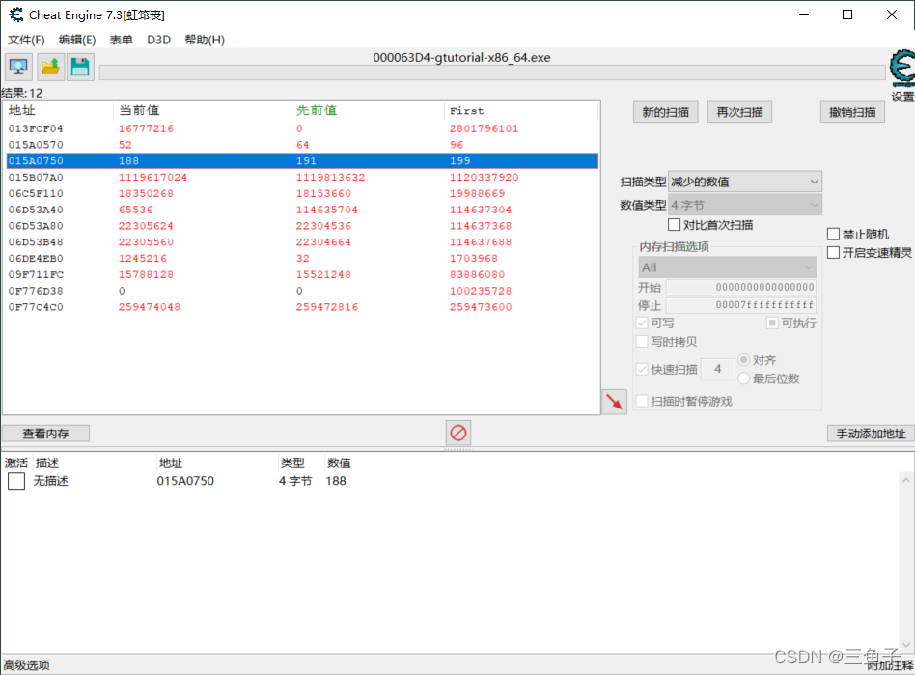Click the 当前值 column header
This screenshot has width=915, height=675.
202,110
